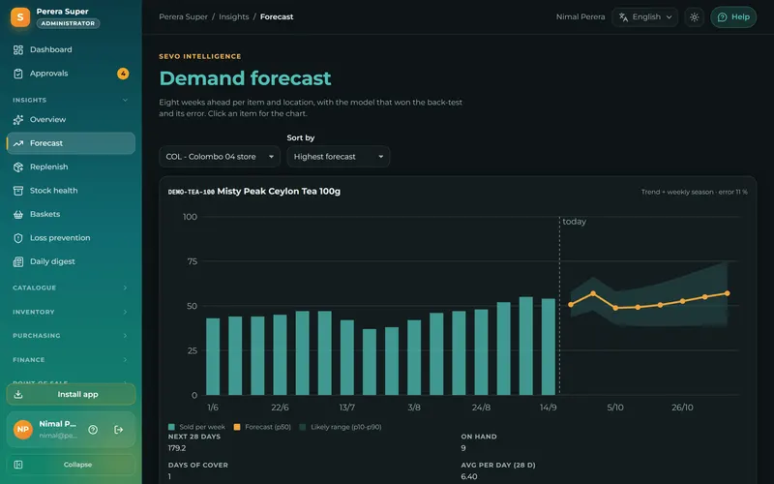Viewport: 774px width, 484px height.
Task: Go to Dashboard in the sidebar
Action: pyautogui.click(x=71, y=50)
